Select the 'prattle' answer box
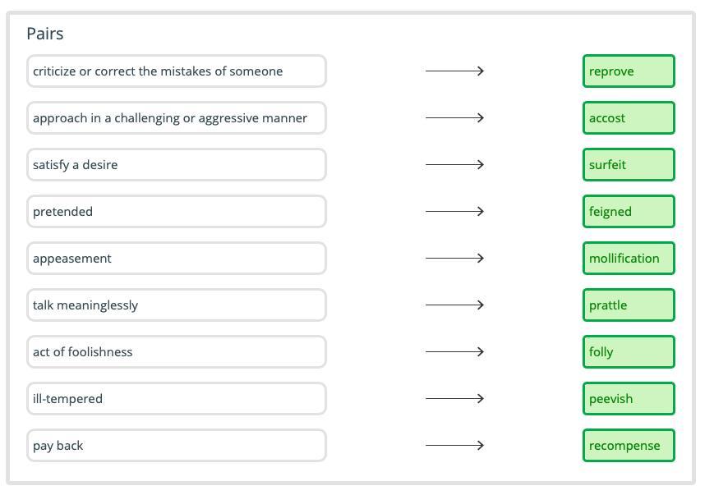Image resolution: width=714 pixels, height=495 pixels. click(629, 305)
